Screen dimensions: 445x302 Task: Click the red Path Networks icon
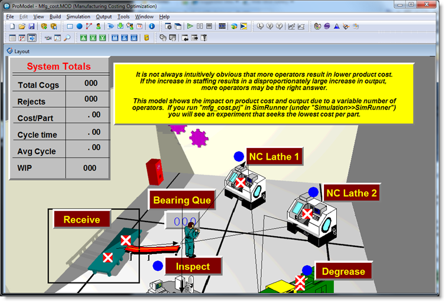89,27
